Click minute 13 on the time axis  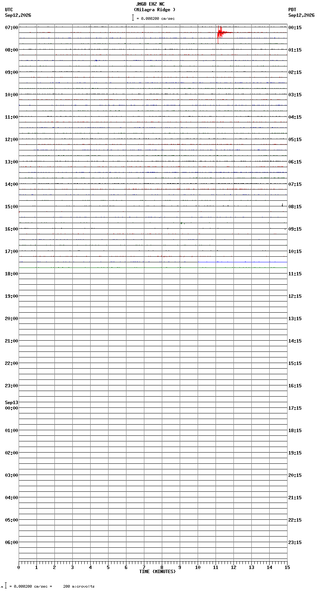tap(251, 567)
